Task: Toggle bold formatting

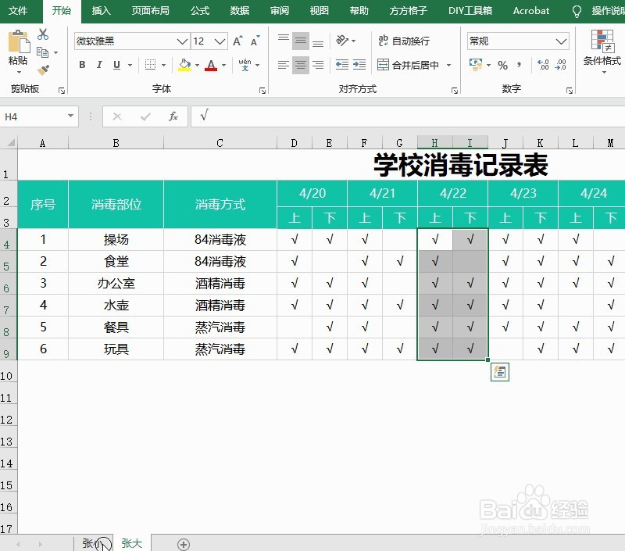Action: point(82,65)
